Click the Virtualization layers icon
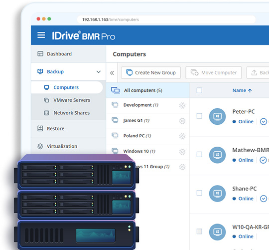 coord(40,146)
